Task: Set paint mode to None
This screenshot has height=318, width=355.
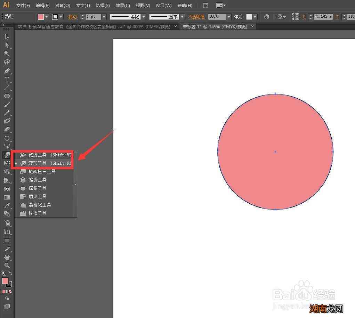Action: point(10,292)
